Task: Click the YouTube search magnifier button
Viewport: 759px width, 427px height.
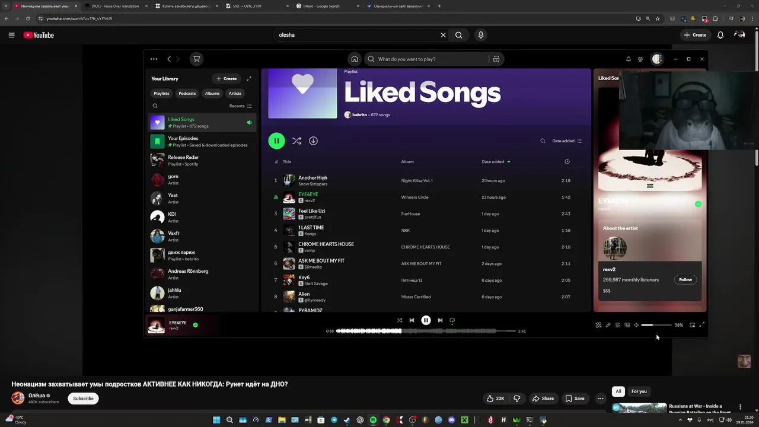Action: (458, 35)
